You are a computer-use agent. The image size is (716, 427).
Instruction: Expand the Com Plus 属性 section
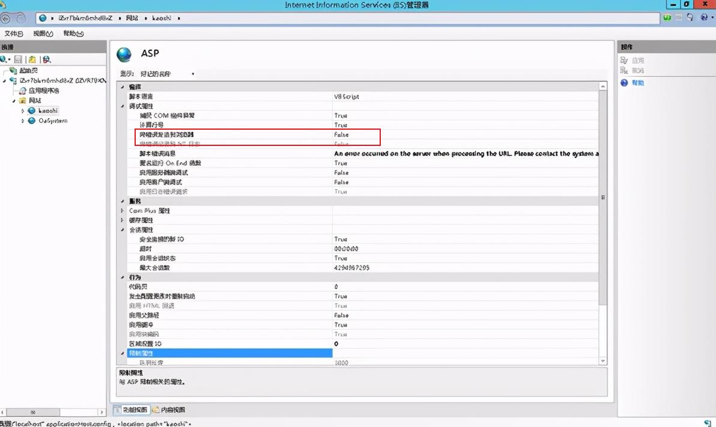pyautogui.click(x=123, y=211)
